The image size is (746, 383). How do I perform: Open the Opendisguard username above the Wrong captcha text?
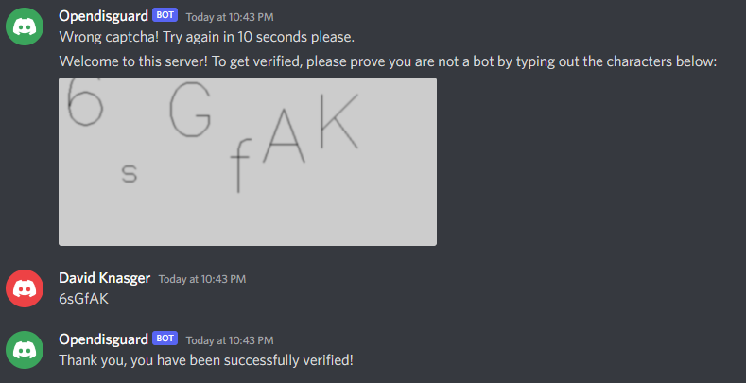coord(103,16)
